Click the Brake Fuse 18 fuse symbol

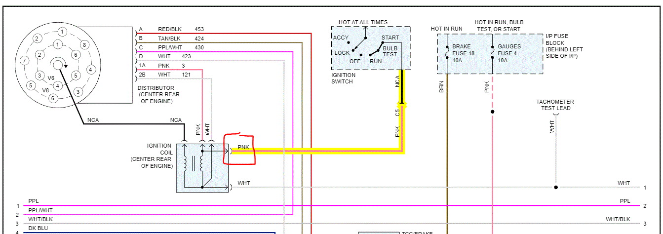coord(447,53)
